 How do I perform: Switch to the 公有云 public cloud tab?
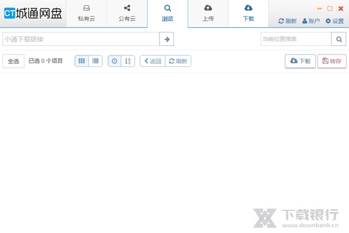point(127,13)
